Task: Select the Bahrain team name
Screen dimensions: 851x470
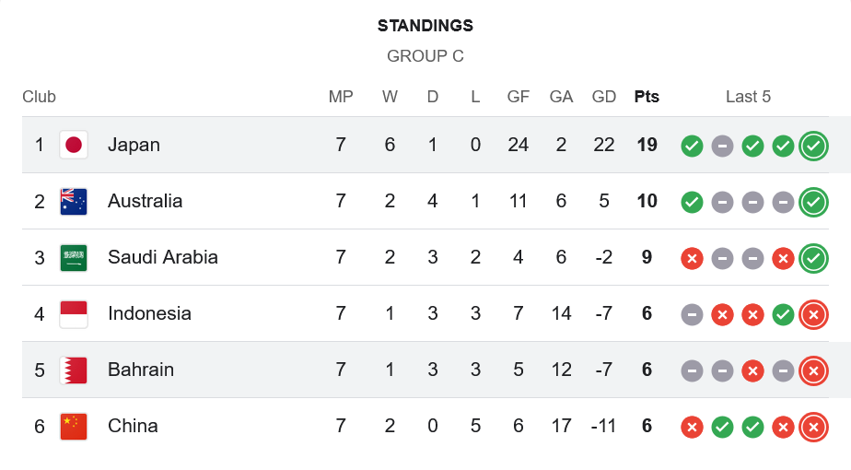Action: (x=141, y=370)
